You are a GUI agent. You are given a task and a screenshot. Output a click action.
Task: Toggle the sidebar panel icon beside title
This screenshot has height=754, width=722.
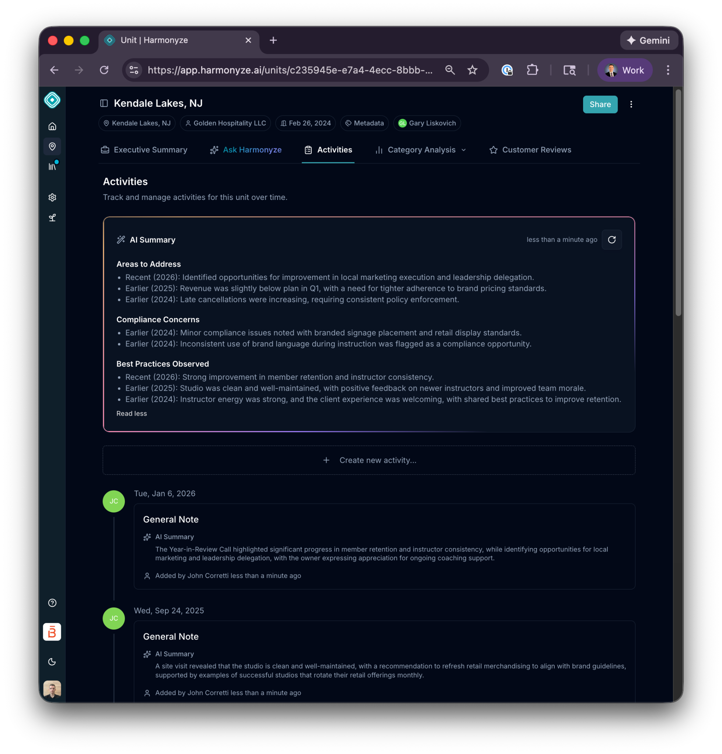click(104, 103)
